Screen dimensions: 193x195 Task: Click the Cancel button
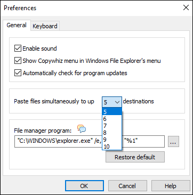[x=127, y=186]
